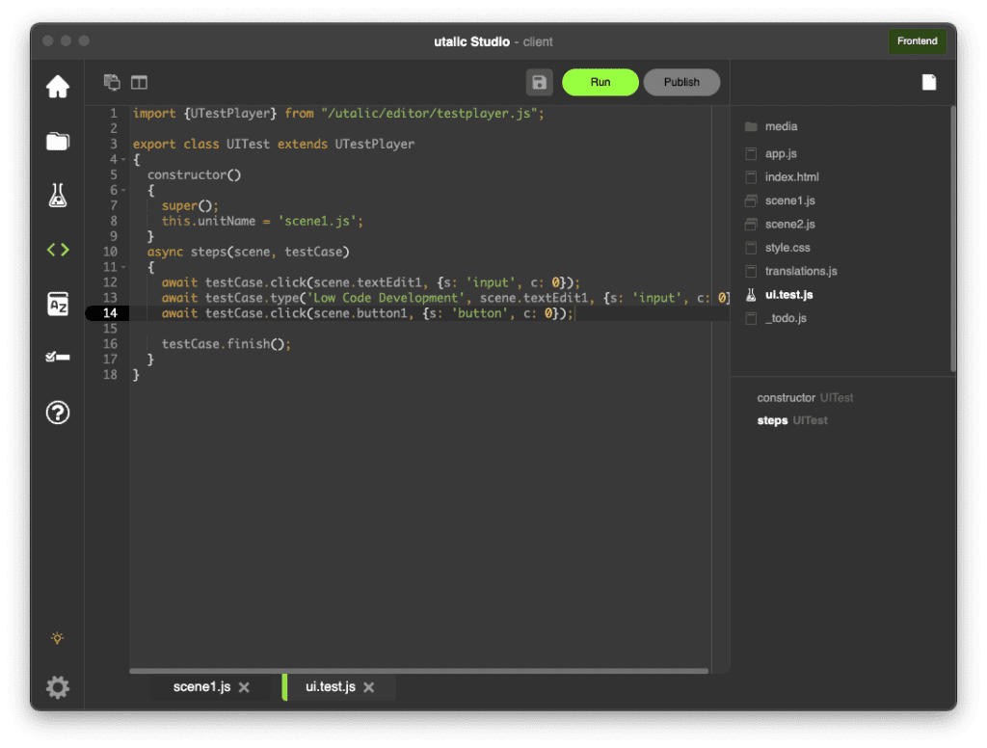This screenshot has width=987, height=748.
Task: Select the code editor brackets icon
Action: 58,250
